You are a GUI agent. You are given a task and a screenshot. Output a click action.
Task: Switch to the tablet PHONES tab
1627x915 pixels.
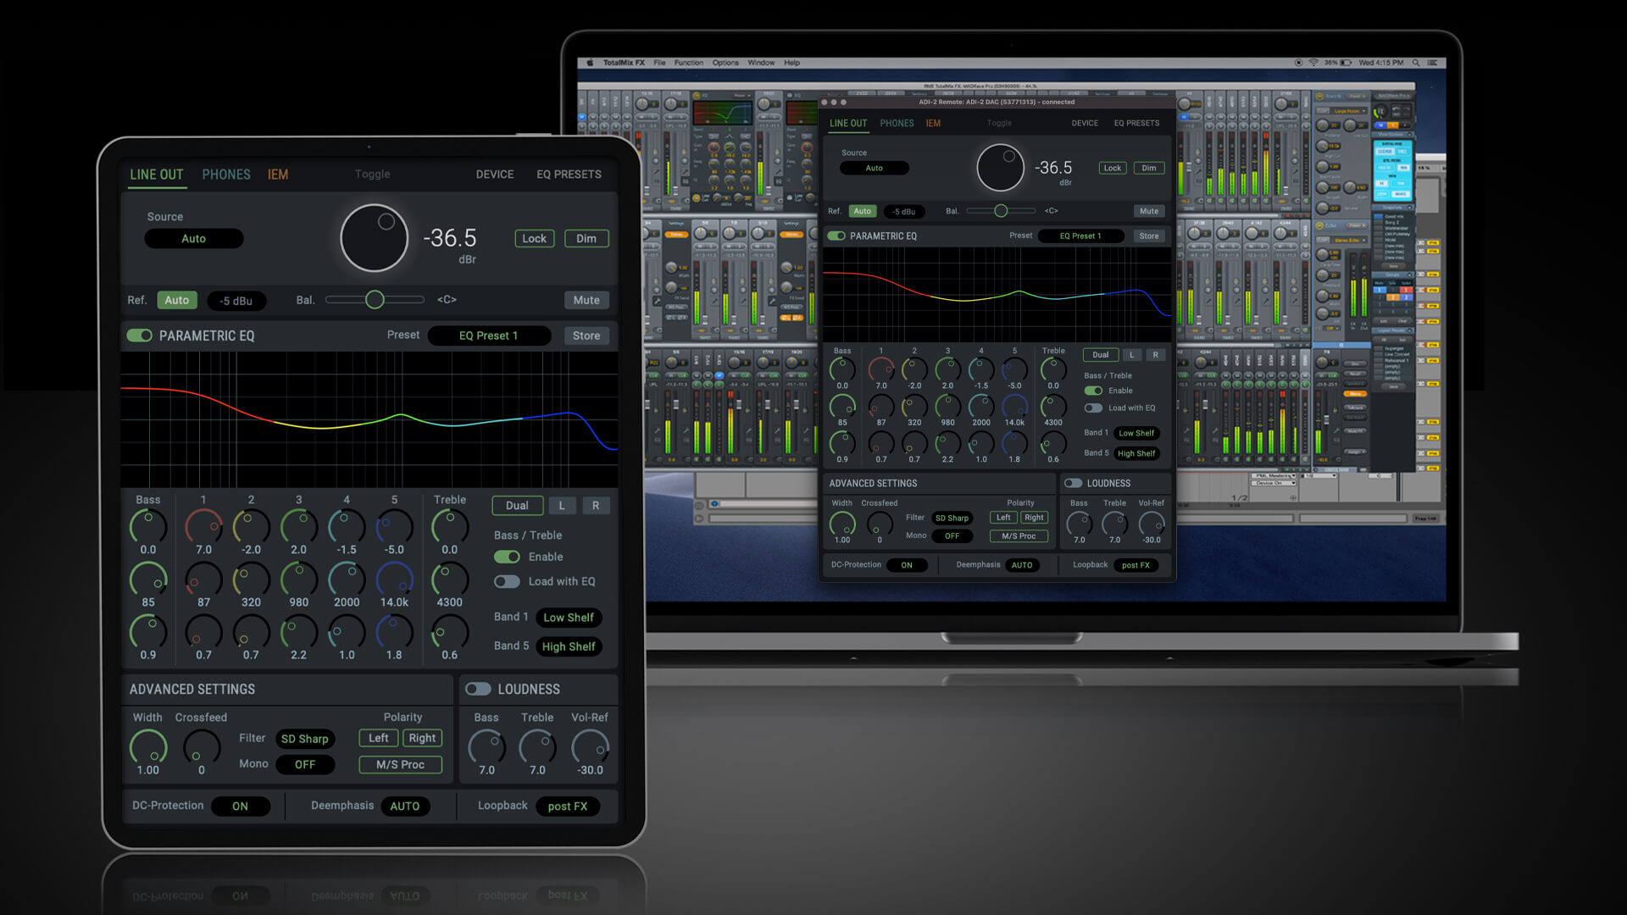[225, 175]
